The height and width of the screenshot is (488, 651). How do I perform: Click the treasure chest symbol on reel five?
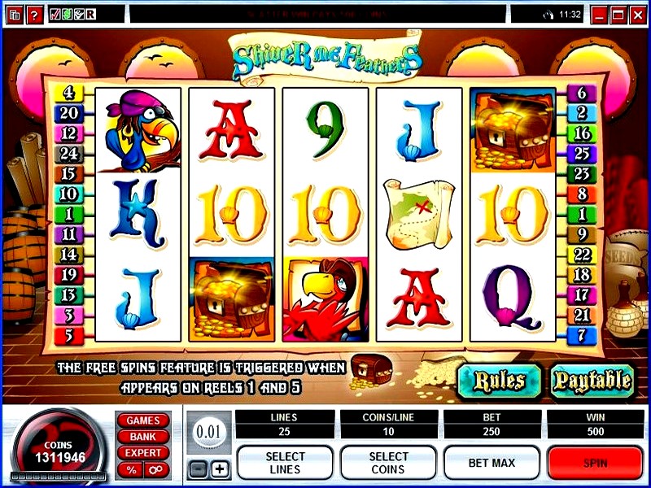(x=513, y=130)
